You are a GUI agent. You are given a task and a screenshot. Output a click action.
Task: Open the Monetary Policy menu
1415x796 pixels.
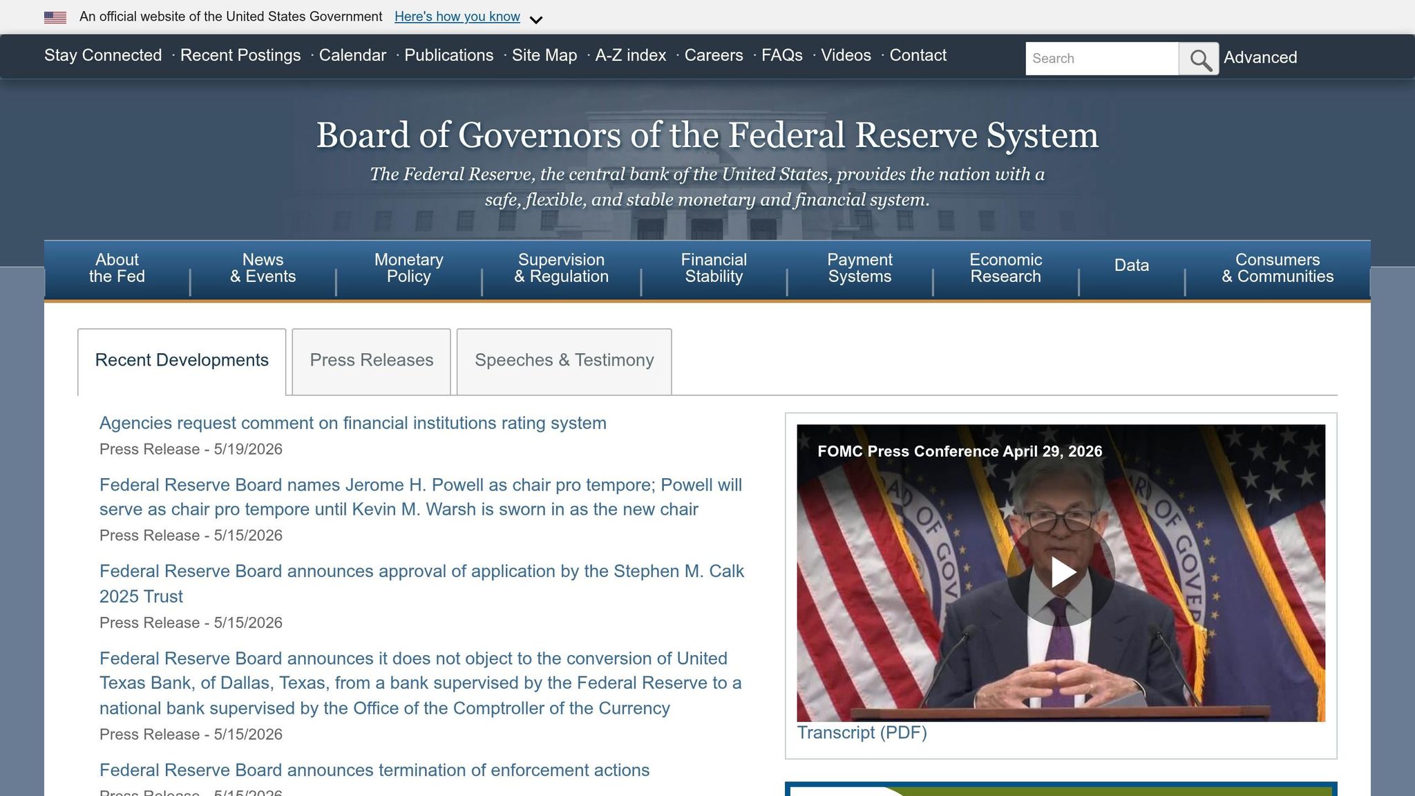click(x=408, y=268)
